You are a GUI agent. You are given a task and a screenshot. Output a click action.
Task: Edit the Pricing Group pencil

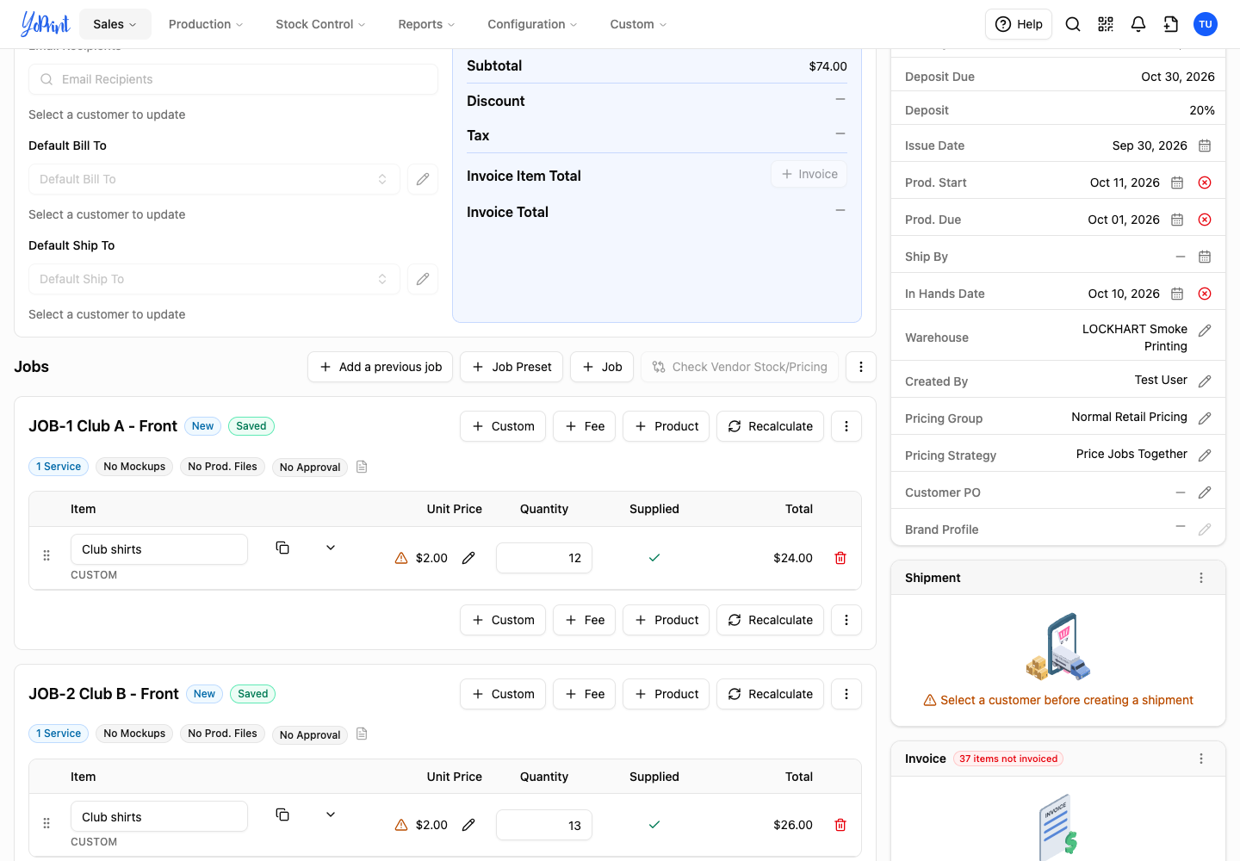1205,418
